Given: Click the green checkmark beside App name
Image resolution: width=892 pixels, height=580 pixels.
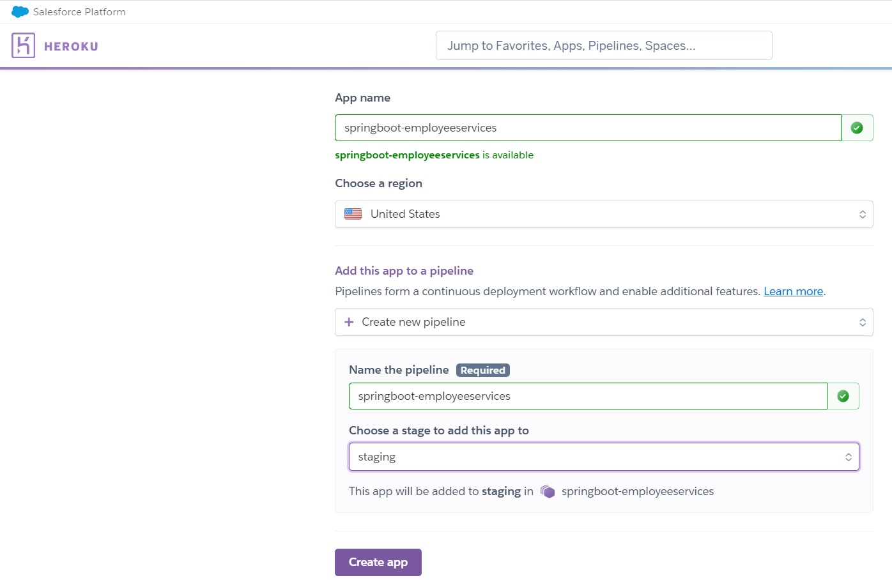Looking at the screenshot, I should pyautogui.click(x=857, y=128).
